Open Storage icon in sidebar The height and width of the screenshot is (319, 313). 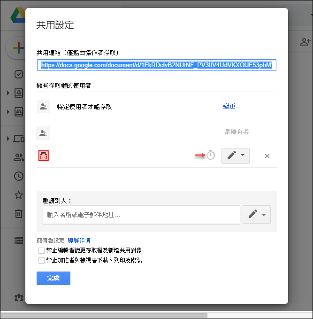coord(19,241)
